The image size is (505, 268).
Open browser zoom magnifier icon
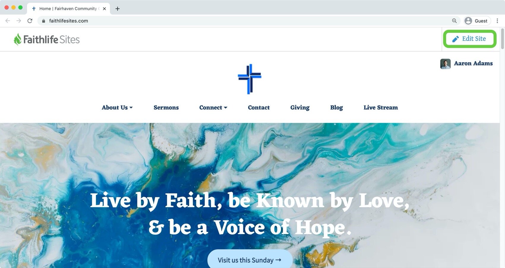454,21
